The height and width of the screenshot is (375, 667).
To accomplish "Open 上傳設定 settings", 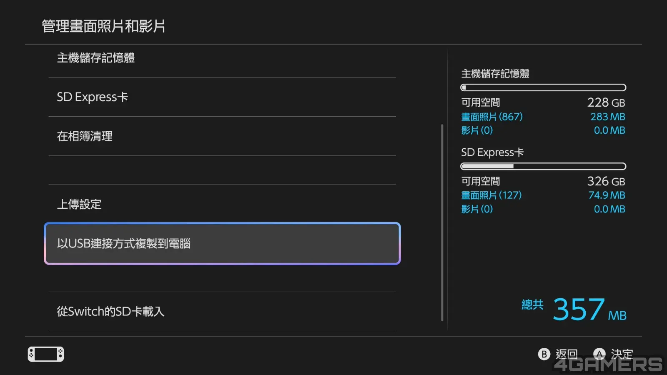I will 222,204.
